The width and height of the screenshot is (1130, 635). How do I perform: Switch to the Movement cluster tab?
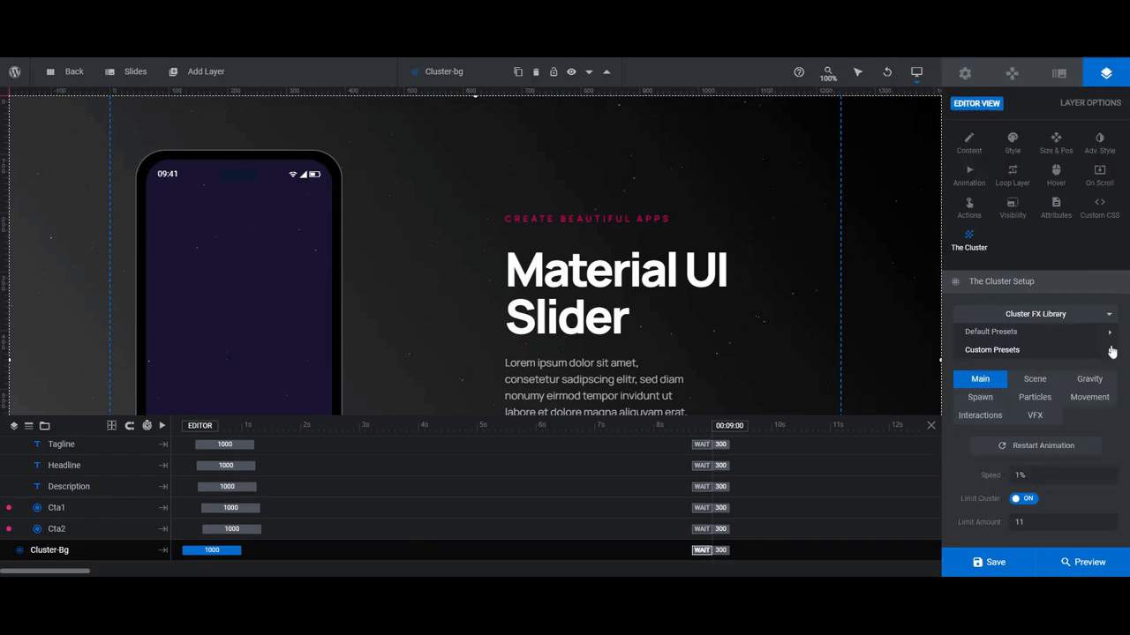(1089, 397)
